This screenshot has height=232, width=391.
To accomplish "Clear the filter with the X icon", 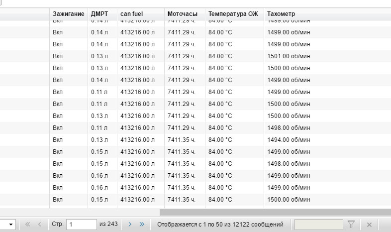I will (x=369, y=225).
